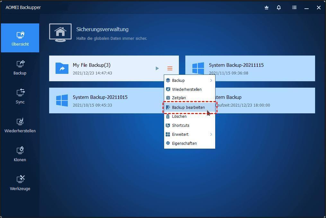Click the scheduled 2021/12/23 18:00:00 time text
This screenshot has height=218, width=326.
[x=250, y=105]
